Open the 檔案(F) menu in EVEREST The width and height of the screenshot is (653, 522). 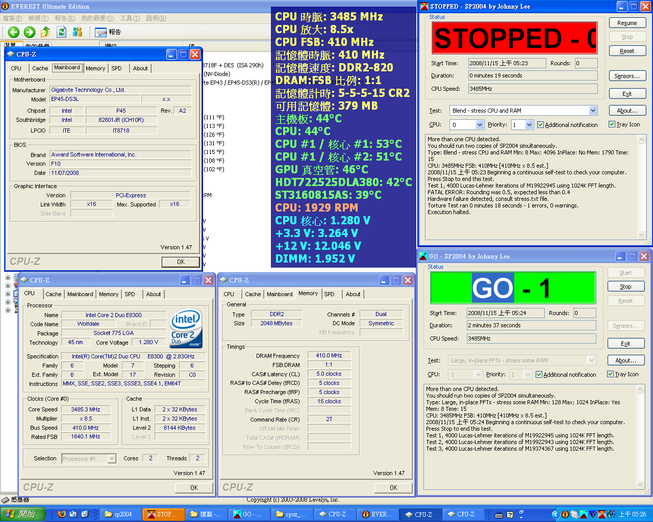[x=12, y=18]
